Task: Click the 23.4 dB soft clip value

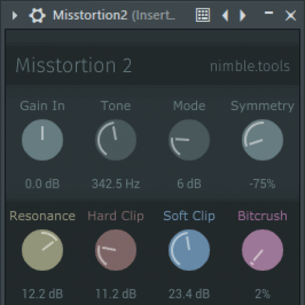Action: click(189, 294)
